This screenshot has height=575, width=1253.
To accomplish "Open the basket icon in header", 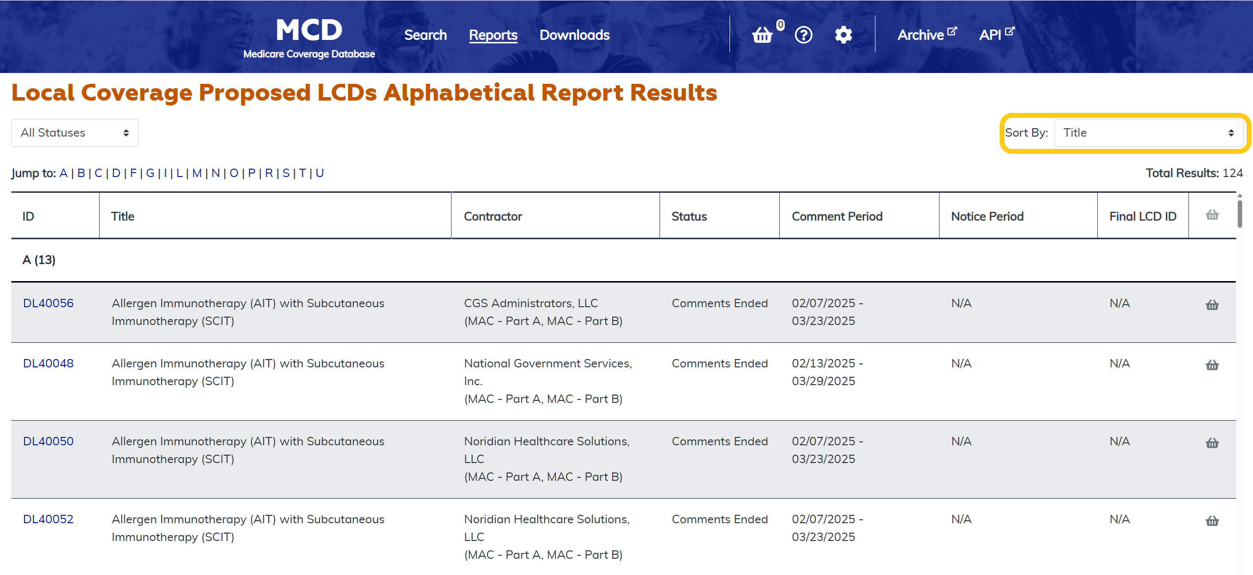I will tap(763, 35).
